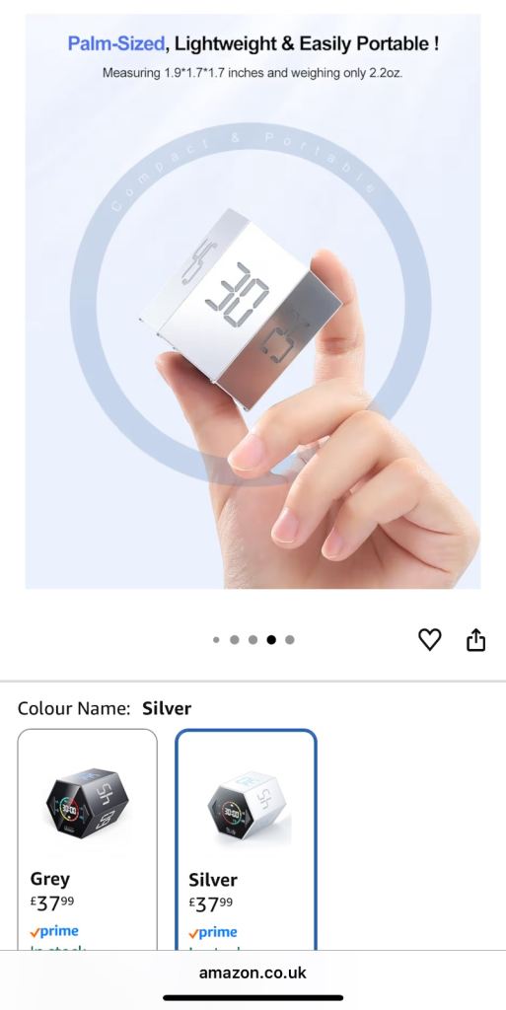Tap the heart wishlist icon
Screen dimensions: 506x1010
[x=430, y=639]
